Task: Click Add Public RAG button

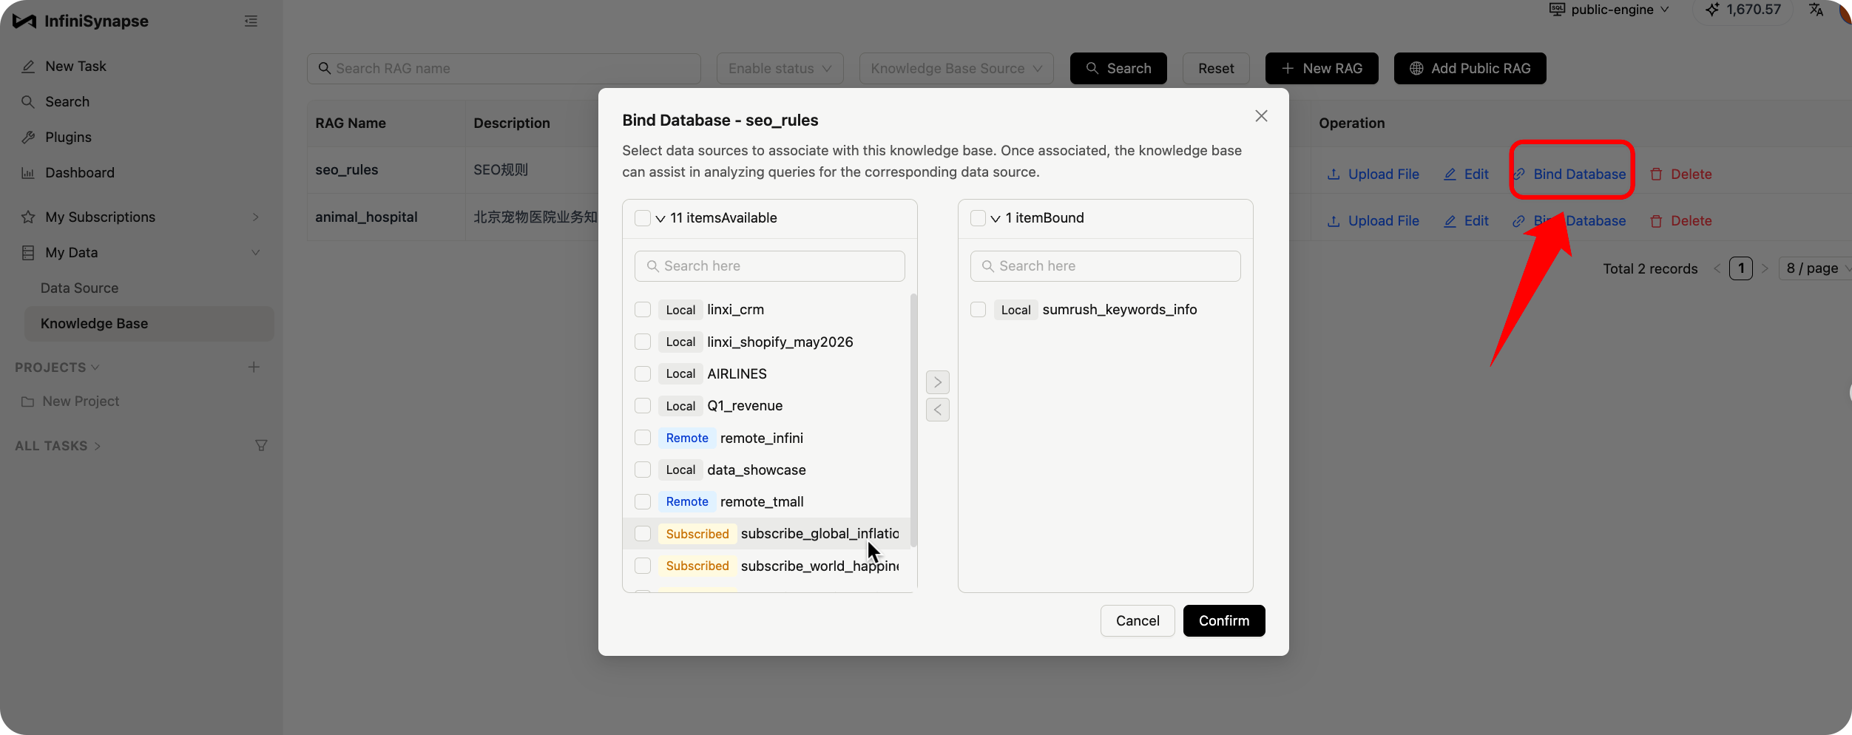Action: tap(1470, 68)
